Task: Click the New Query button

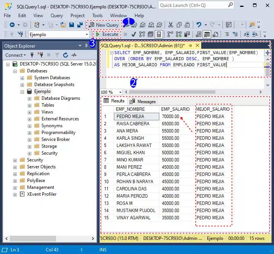Action: [104, 25]
